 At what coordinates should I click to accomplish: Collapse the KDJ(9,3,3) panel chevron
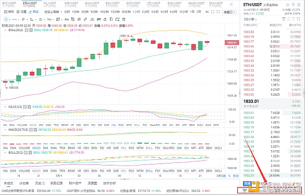[x=6, y=107]
